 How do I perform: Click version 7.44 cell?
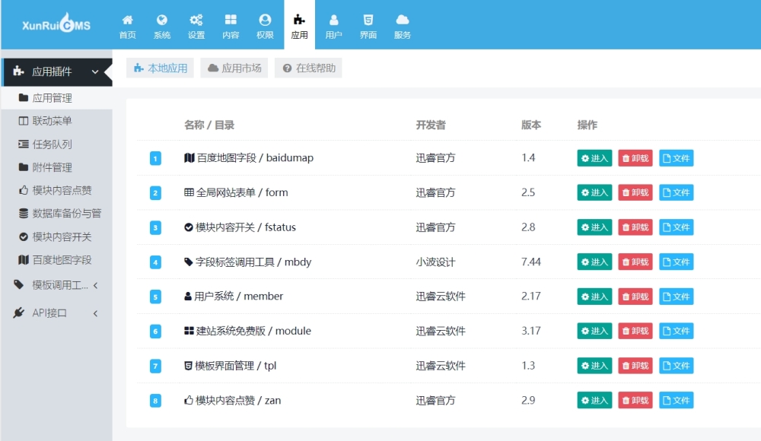(531, 262)
